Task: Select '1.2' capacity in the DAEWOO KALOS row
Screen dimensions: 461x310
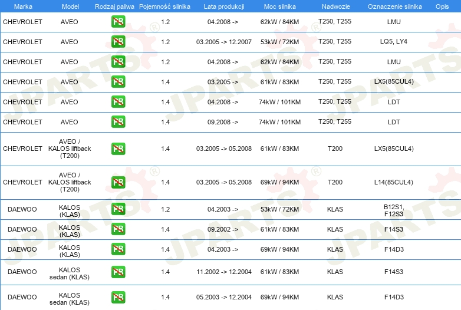Action: click(x=165, y=209)
